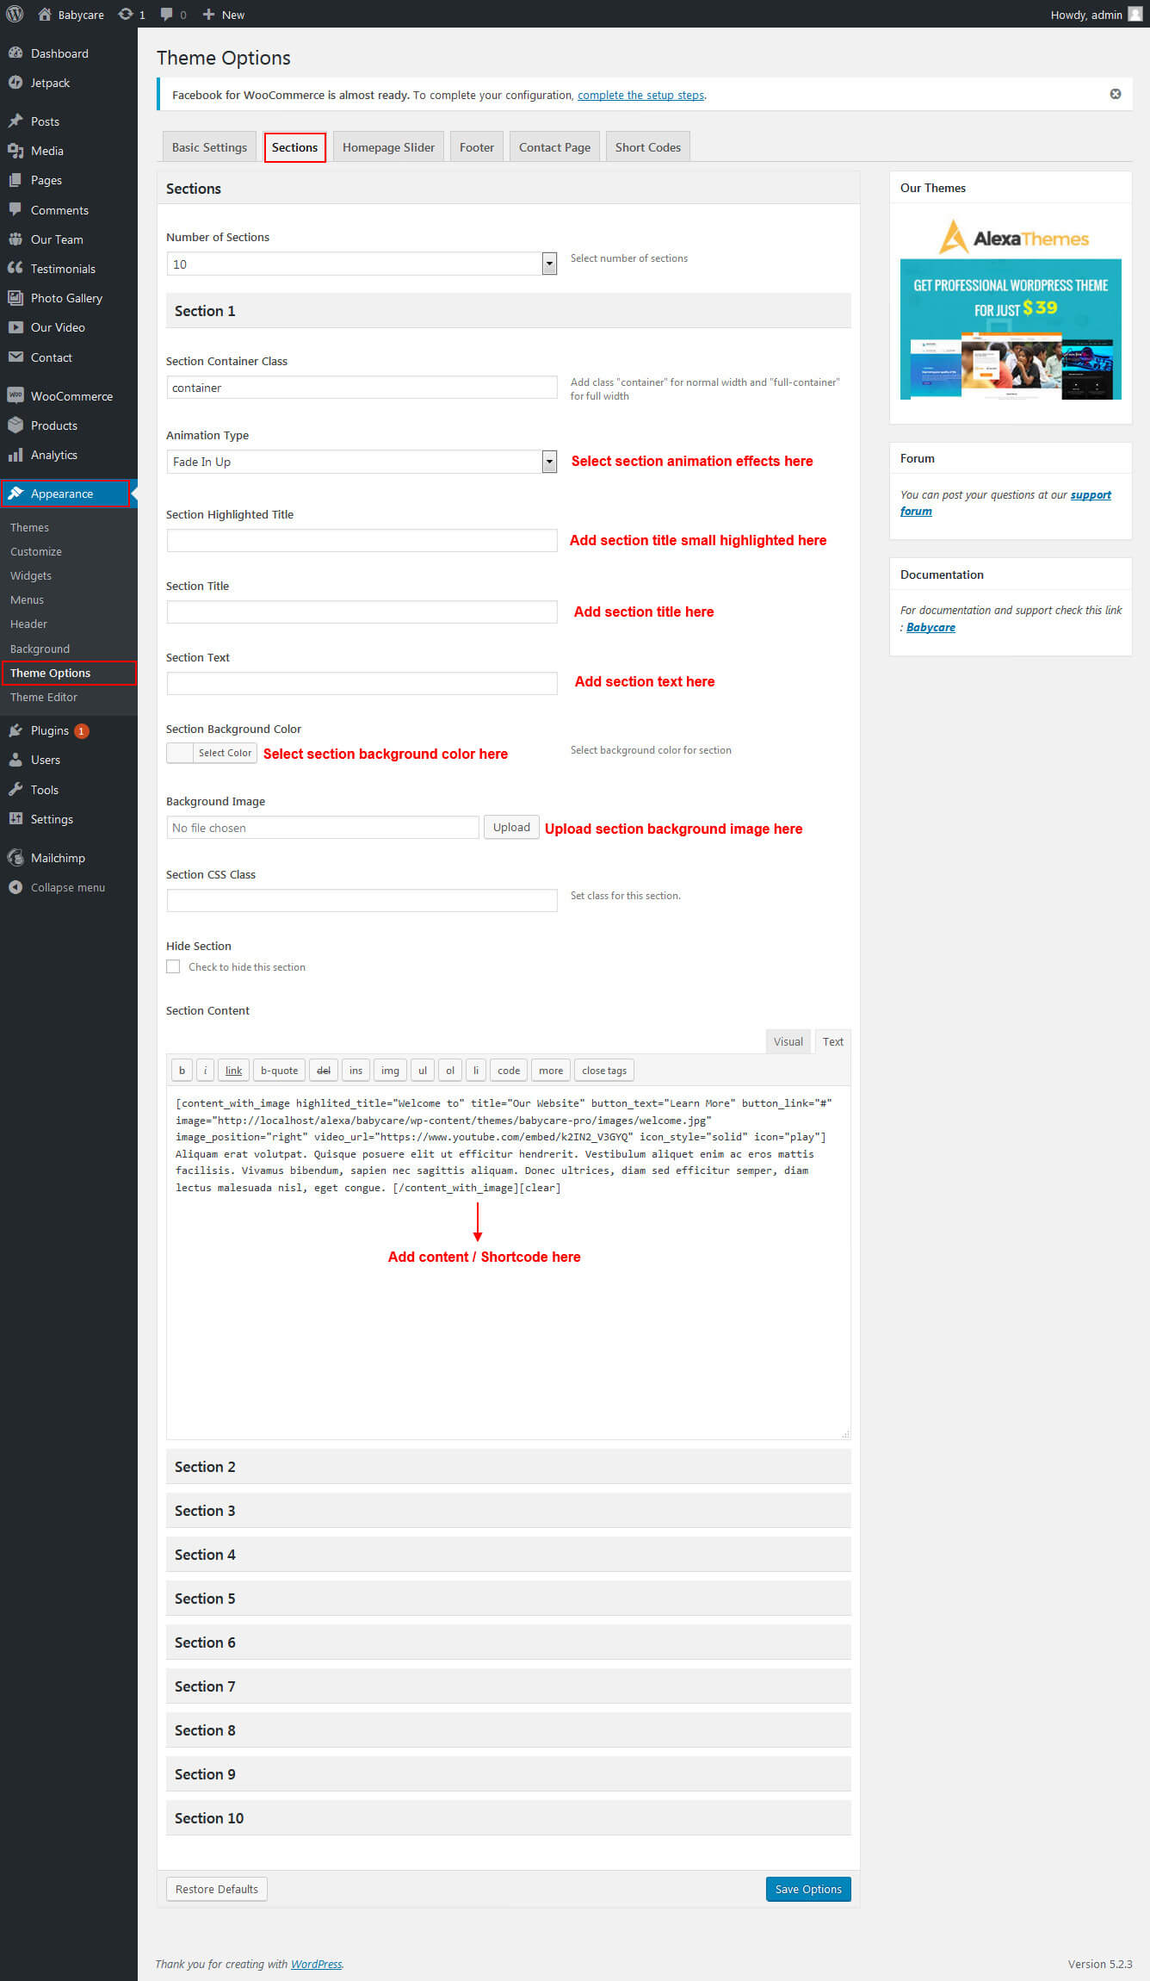Open the Animation Type dropdown
The image size is (1150, 1981).
tap(362, 462)
